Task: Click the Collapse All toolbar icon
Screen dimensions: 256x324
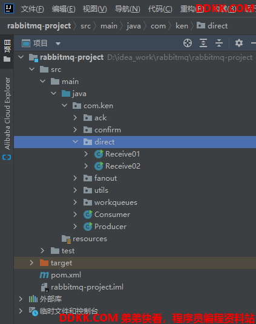Action: [218, 43]
